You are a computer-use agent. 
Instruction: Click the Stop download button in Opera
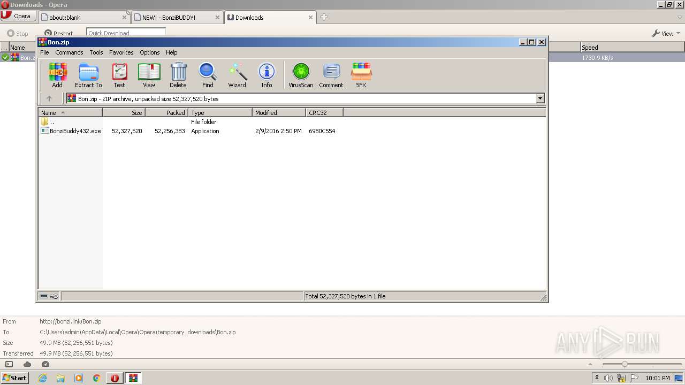(x=18, y=33)
